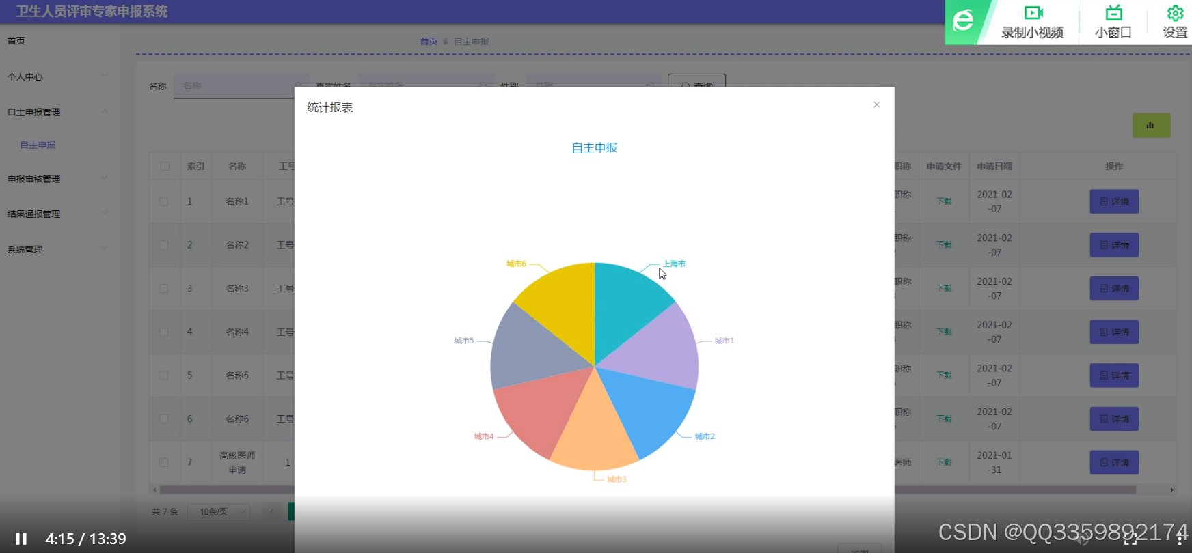Screen dimensions: 1192x553
Task: Check the checkbox for row 7
Action: tap(164, 462)
